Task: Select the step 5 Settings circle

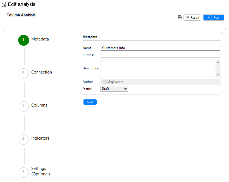Action: 24,172
